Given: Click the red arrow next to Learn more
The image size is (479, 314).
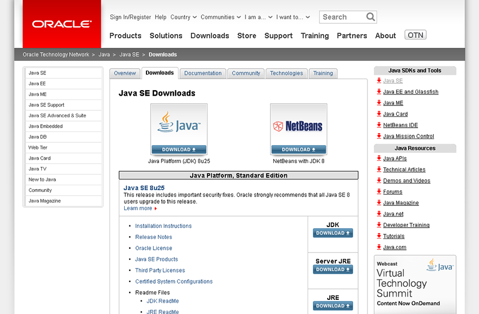Looking at the screenshot, I should pos(156,209).
